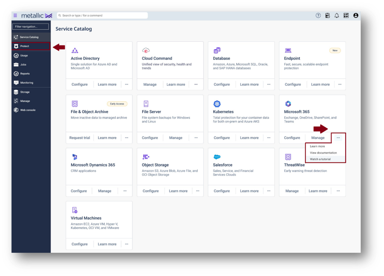Viewport: 384px width, 276px height.
Task: Click the Cloud Command card icon
Action: pos(146,50)
